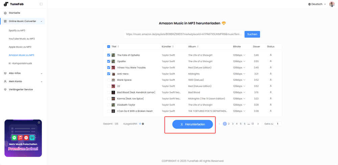Sort by Album column arrows

point(198,47)
